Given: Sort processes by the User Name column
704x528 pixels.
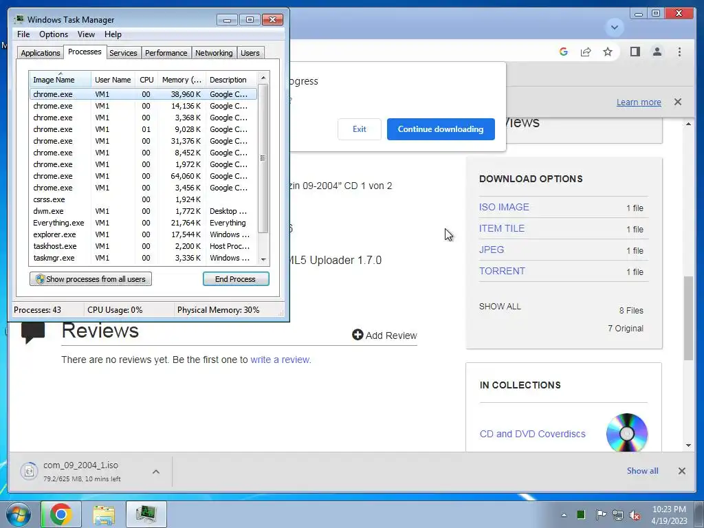Looking at the screenshot, I should click(x=113, y=80).
